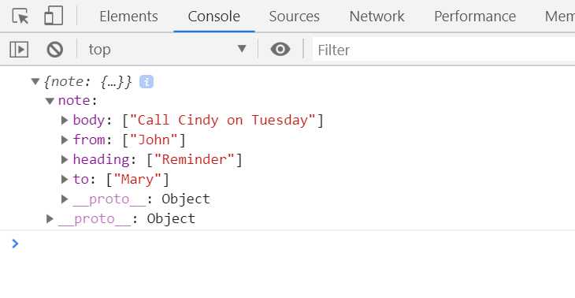
Task: Collapse the {note: {…}} root object
Action: [x=35, y=81]
